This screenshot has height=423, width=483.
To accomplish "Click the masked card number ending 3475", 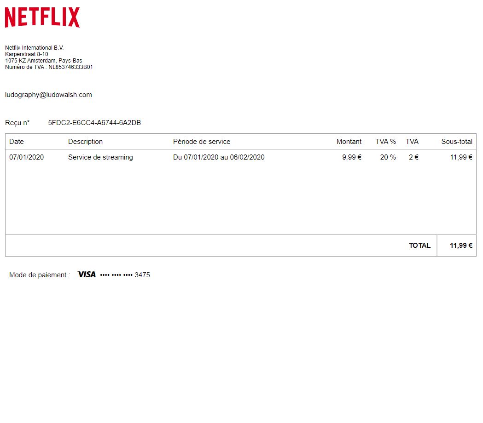I will click(125, 275).
